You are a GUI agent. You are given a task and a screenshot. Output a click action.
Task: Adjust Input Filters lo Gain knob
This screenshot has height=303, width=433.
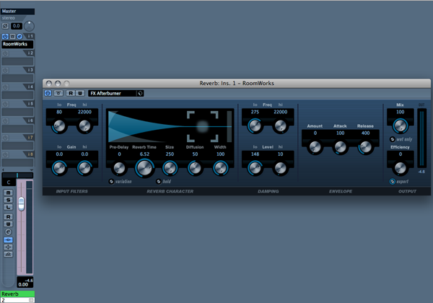pos(59,168)
